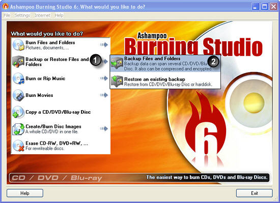Click the Restore an existing backup safe icon
Viewport: 280px width, 203px height.
[117, 82]
